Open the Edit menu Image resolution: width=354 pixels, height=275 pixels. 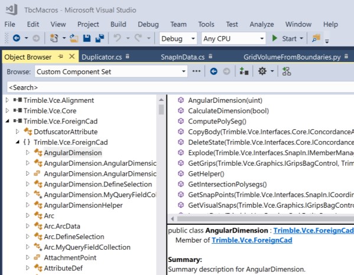(33, 24)
